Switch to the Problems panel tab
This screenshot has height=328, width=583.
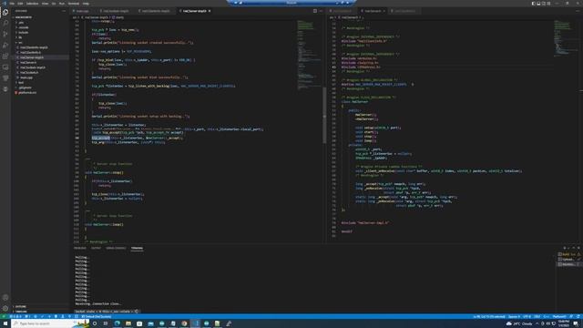pos(79,248)
